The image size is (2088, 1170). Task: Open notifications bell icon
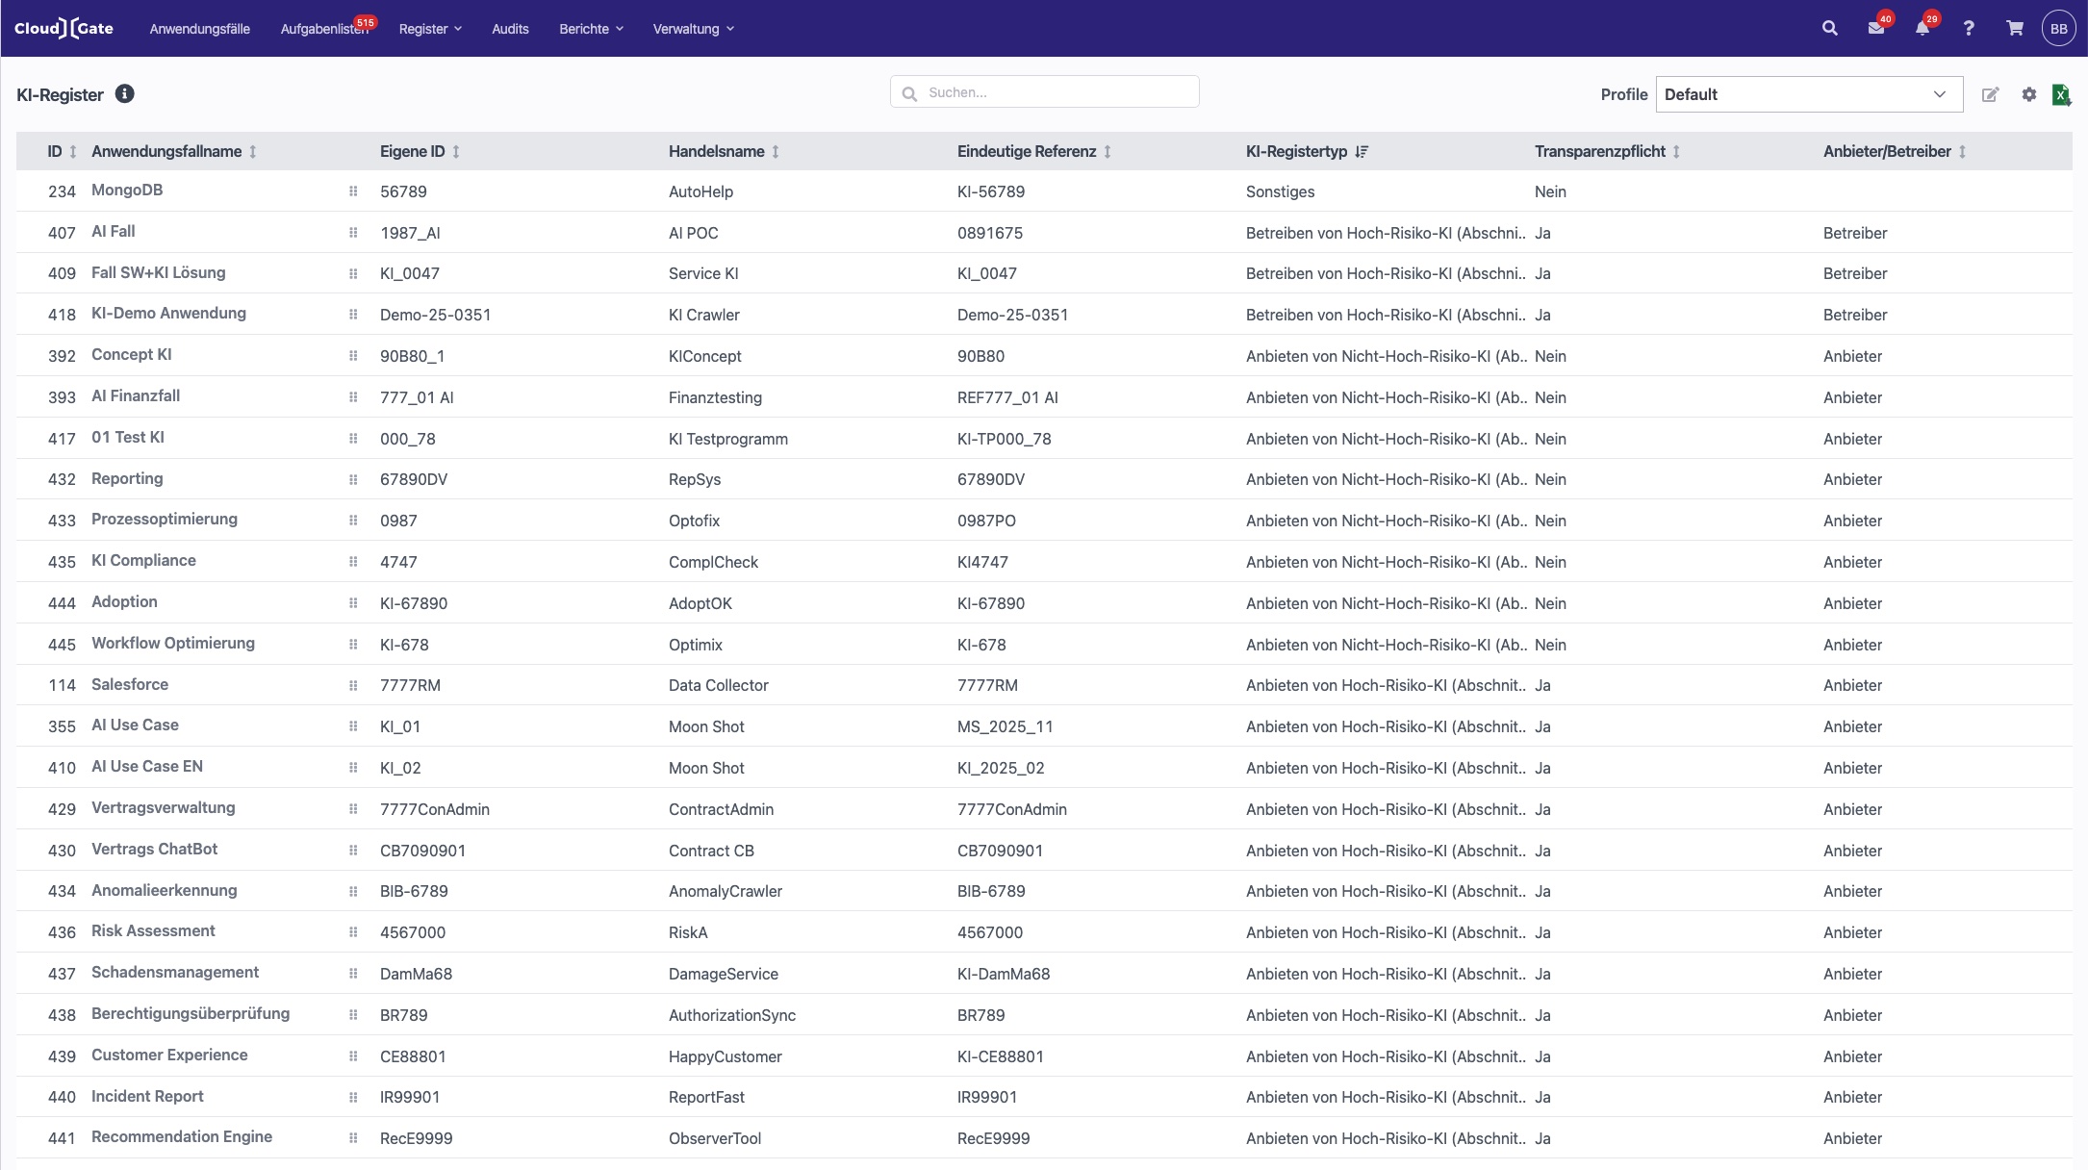pyautogui.click(x=1922, y=28)
